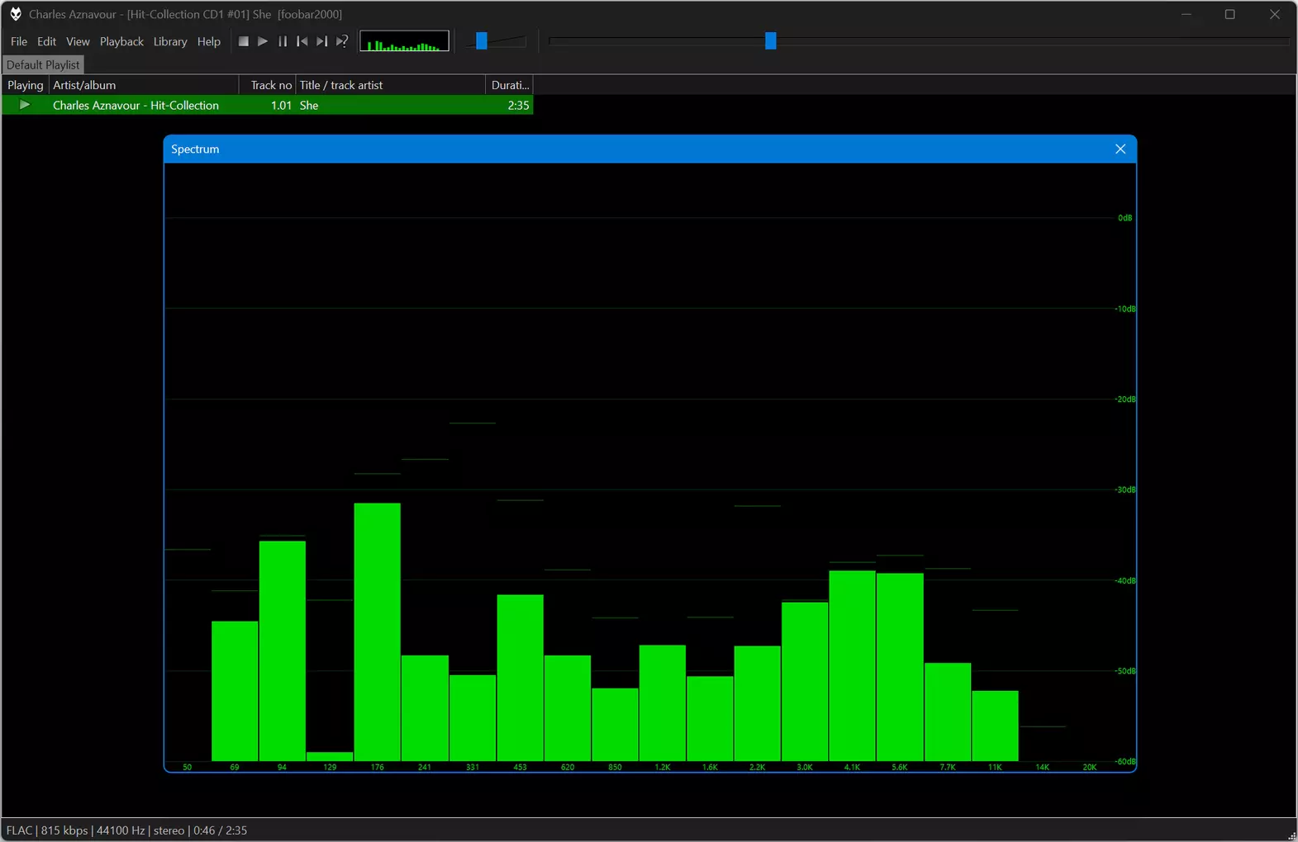This screenshot has height=842, width=1298.
Task: Sort by the Playing column header
Action: click(26, 85)
